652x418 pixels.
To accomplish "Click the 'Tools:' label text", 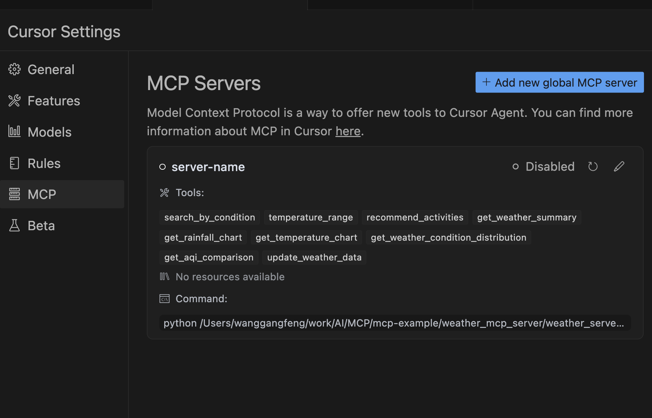I will [x=190, y=193].
